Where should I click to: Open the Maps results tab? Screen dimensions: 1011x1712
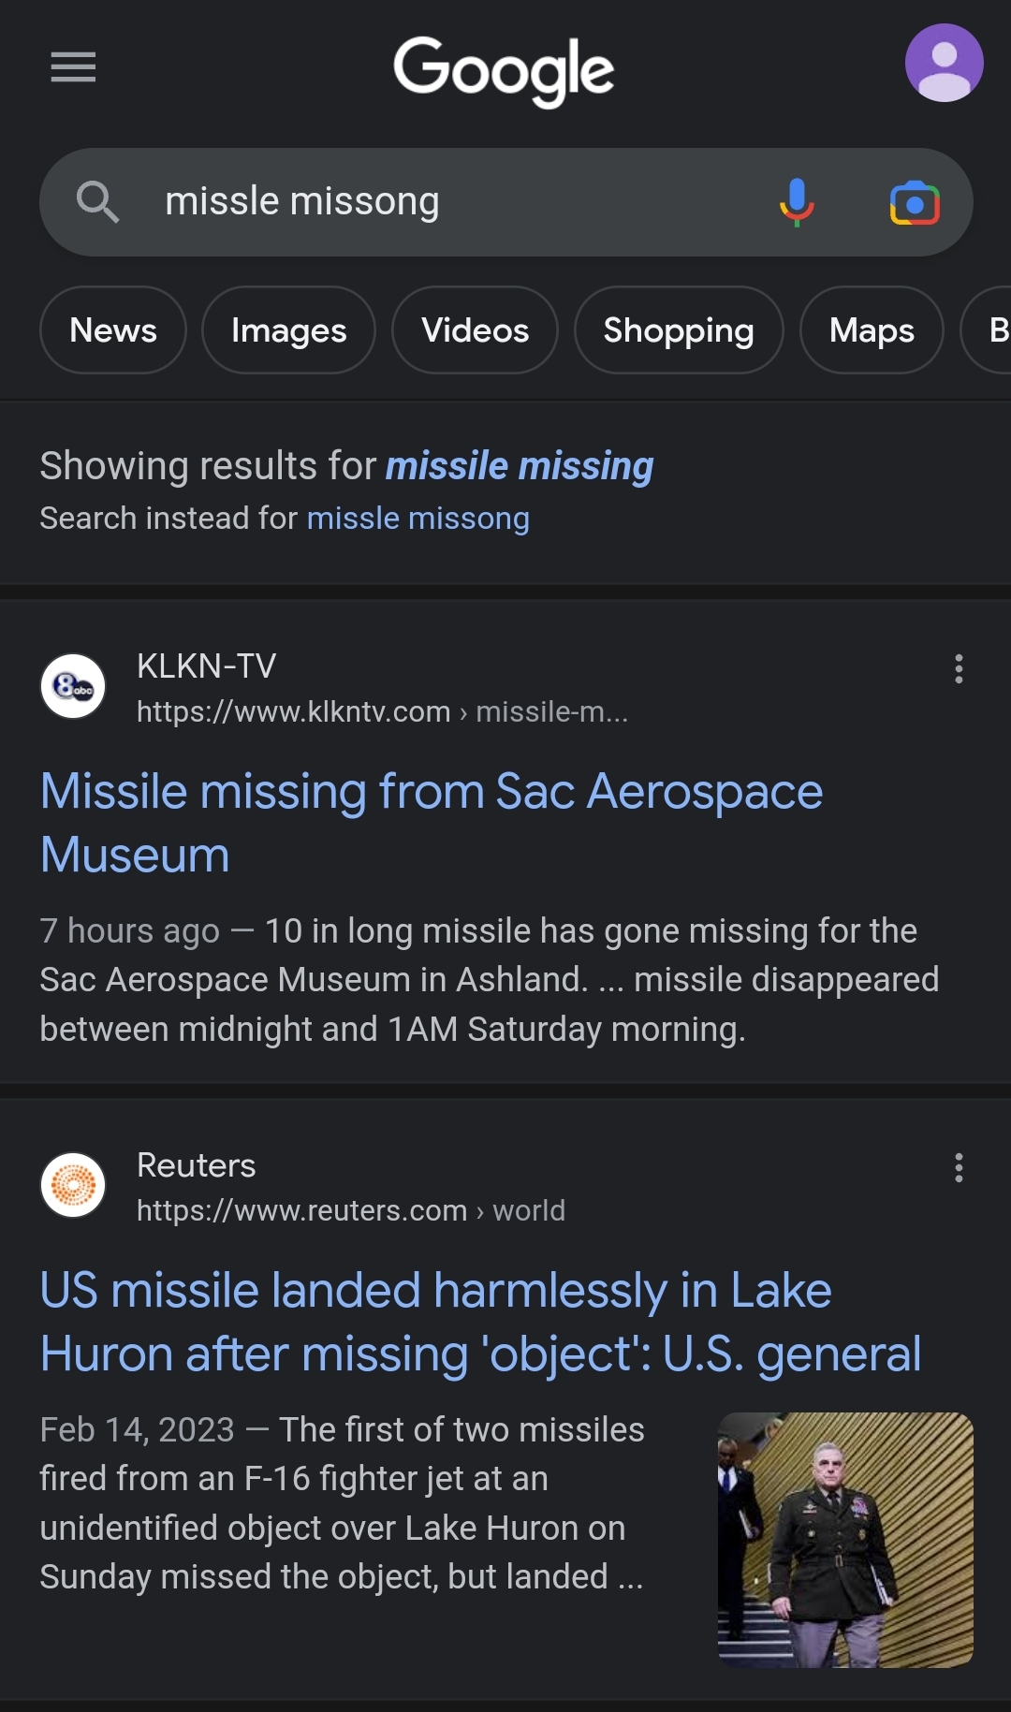pos(872,330)
